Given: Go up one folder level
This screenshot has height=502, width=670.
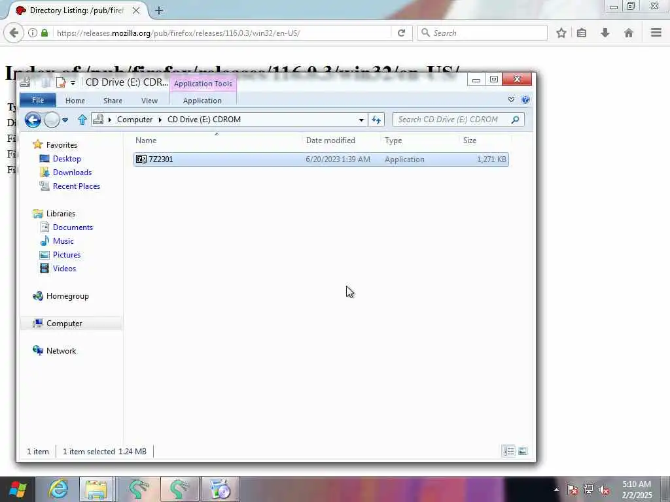Looking at the screenshot, I should pyautogui.click(x=82, y=120).
